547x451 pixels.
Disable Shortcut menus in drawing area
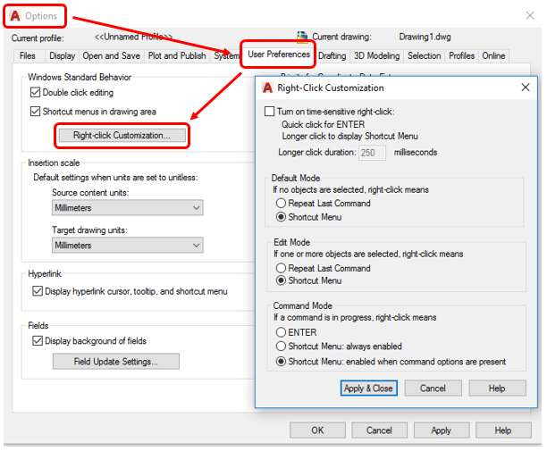36,112
